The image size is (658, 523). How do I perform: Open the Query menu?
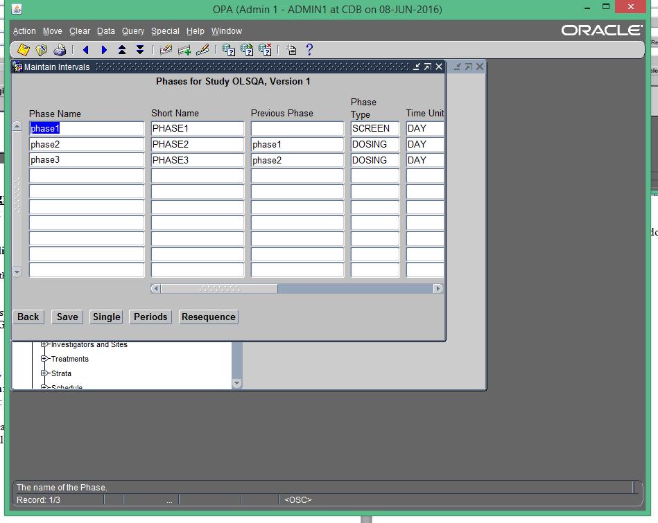pos(133,31)
